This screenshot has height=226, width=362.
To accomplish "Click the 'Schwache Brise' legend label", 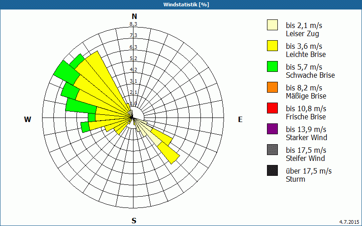I will [310, 75].
